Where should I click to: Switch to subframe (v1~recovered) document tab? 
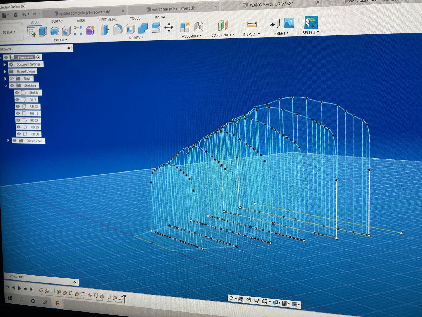[x=174, y=9]
